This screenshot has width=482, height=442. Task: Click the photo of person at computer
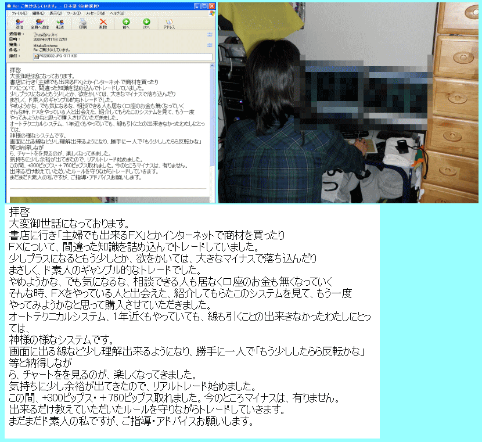[348, 103]
